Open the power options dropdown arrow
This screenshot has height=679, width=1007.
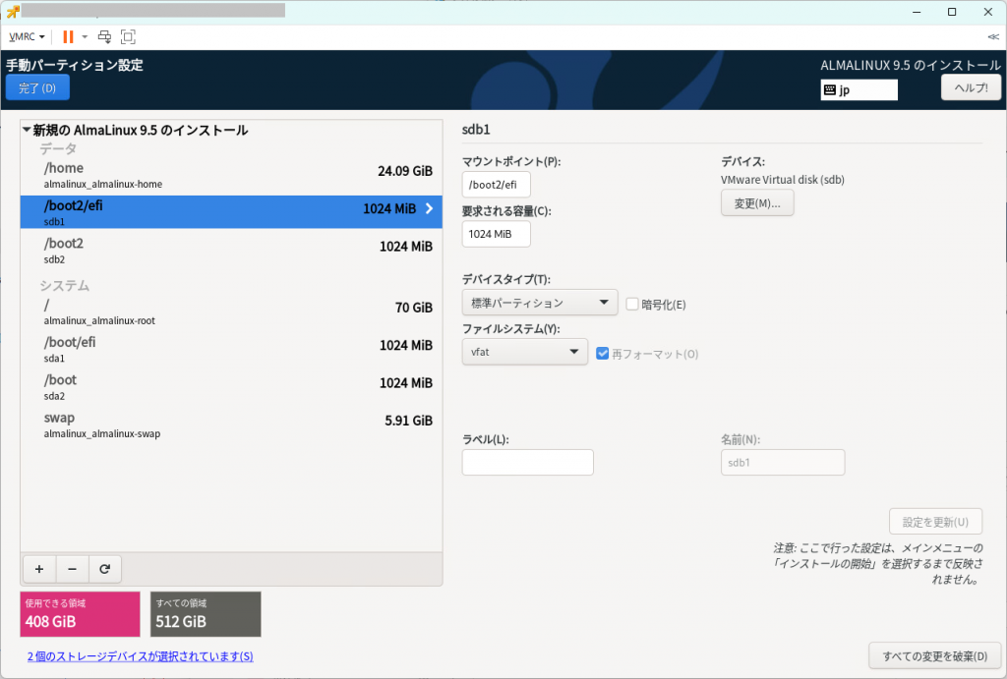pos(85,36)
